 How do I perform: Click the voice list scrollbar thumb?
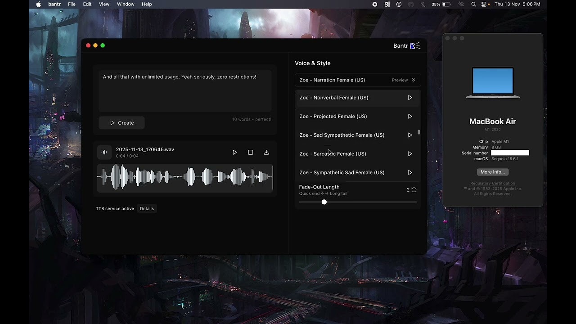pyautogui.click(x=419, y=132)
